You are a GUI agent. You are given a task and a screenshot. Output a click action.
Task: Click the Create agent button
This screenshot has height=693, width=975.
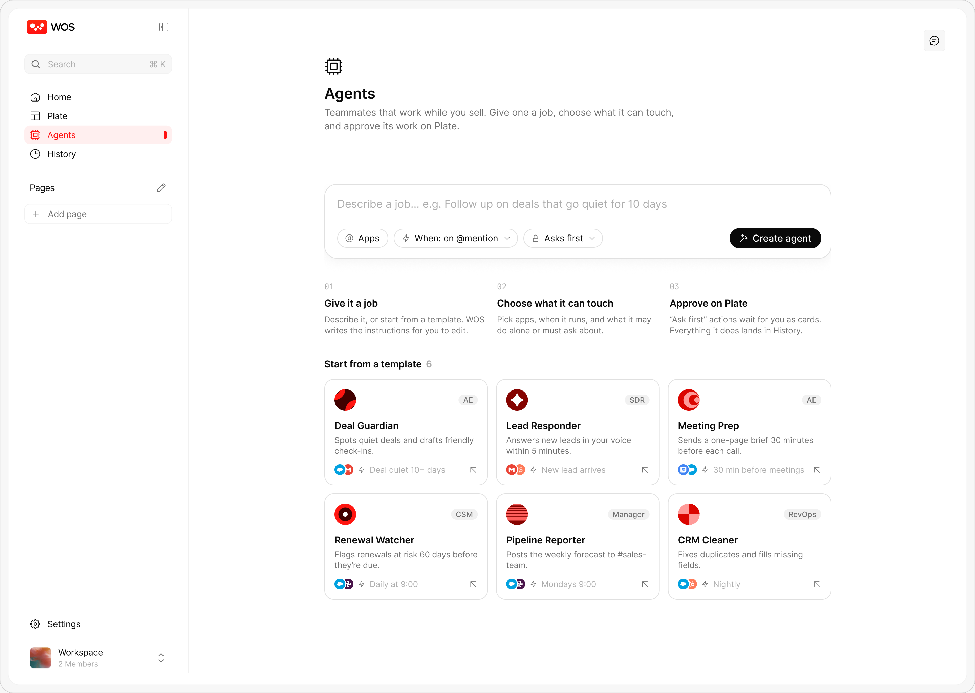[775, 238]
